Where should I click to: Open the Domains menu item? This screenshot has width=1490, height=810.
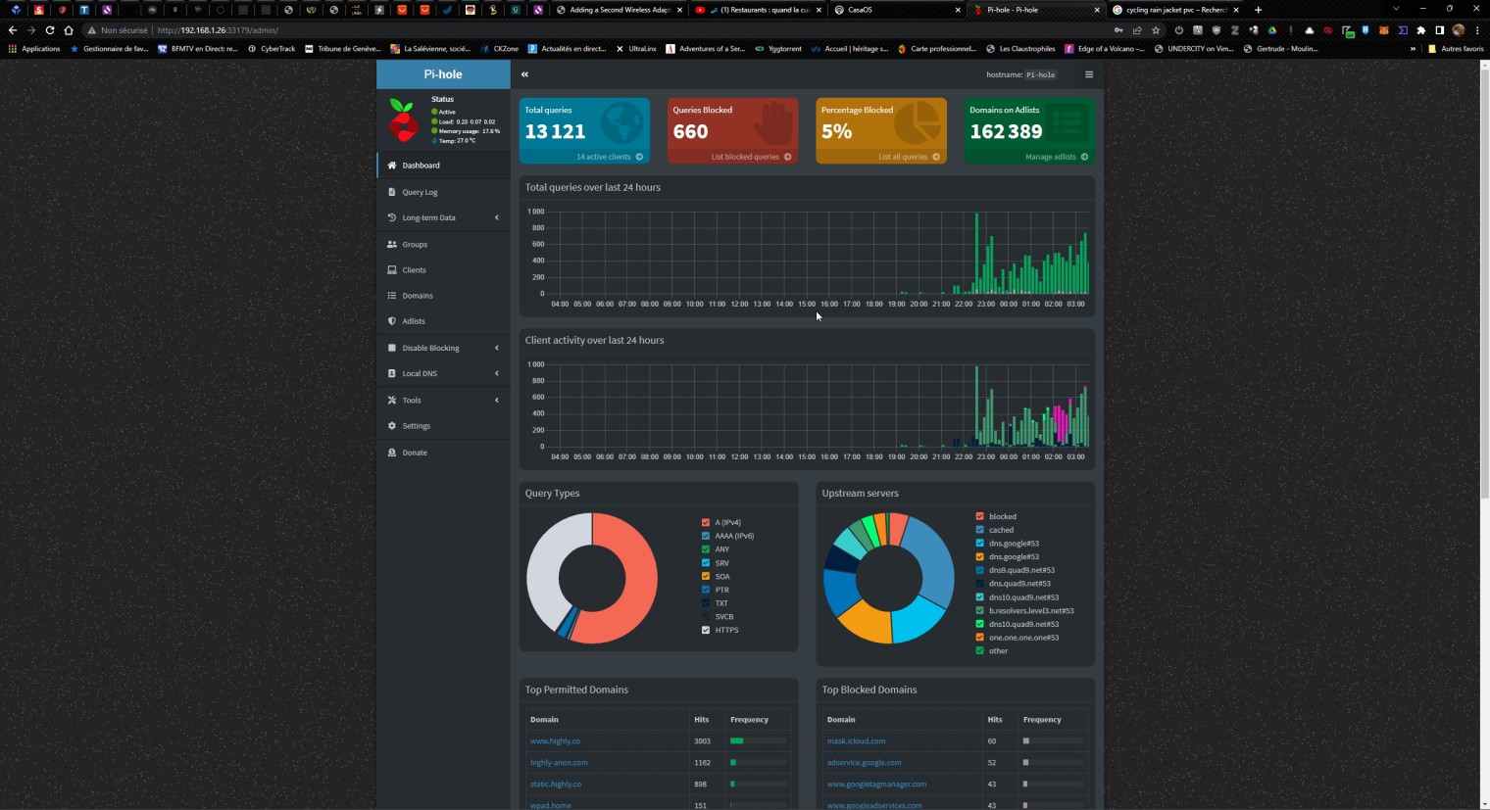click(x=417, y=296)
